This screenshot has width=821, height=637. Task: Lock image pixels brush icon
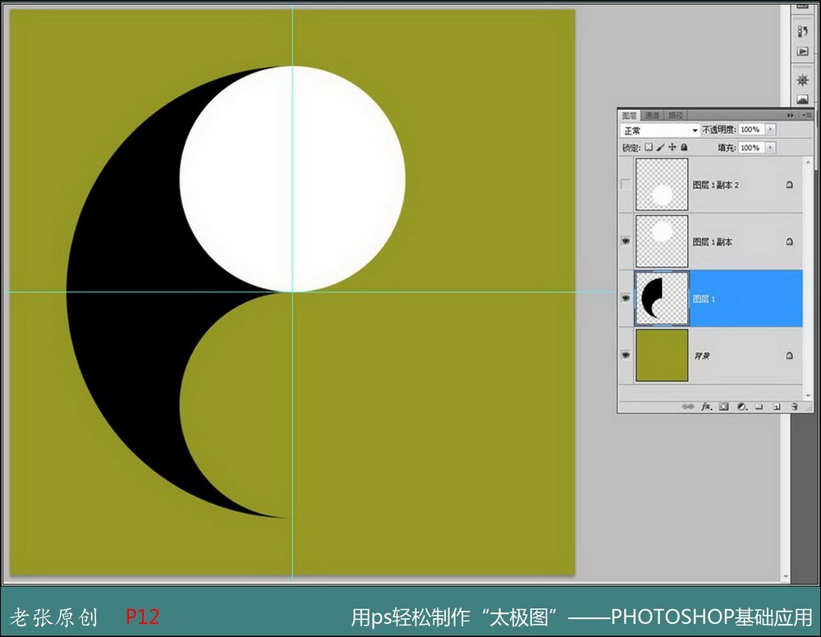[x=660, y=147]
